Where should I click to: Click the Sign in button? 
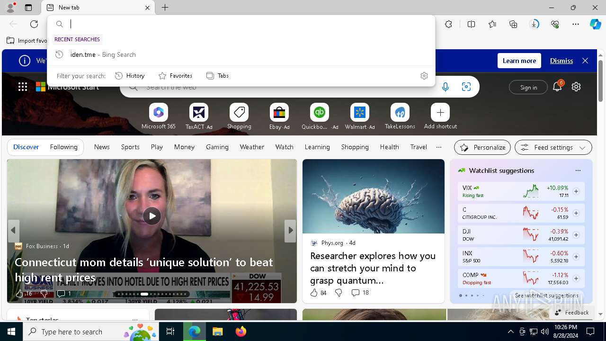tap(528, 87)
